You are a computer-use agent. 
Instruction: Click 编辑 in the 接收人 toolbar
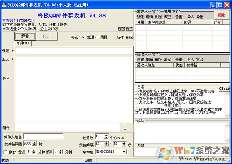point(149,60)
